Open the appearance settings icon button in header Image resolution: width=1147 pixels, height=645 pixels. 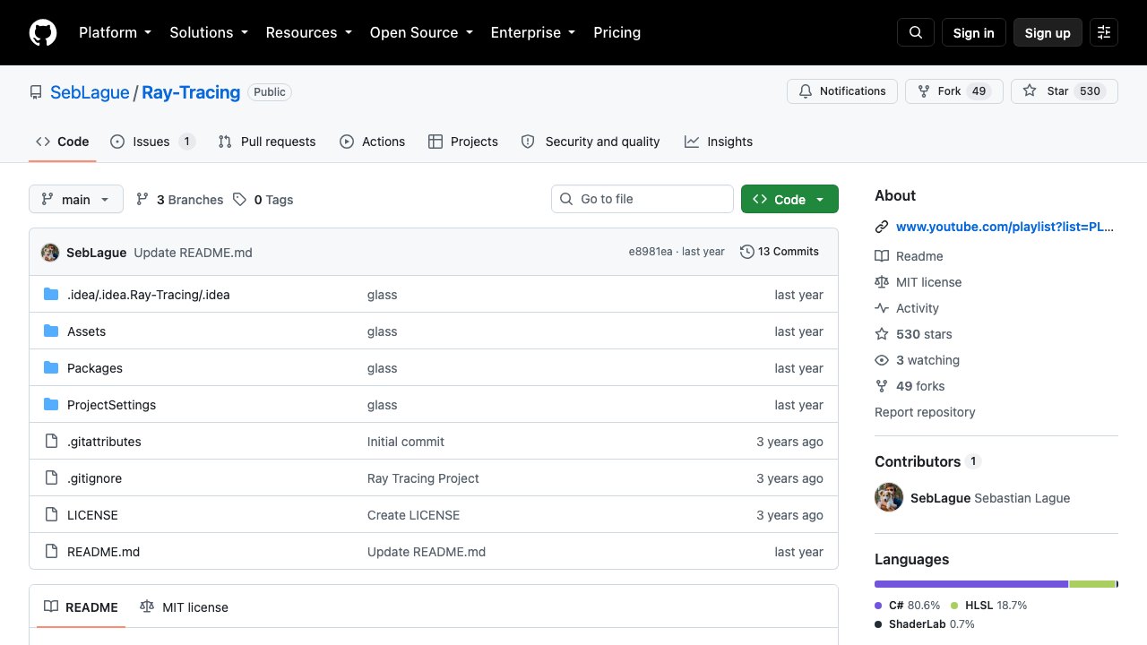1104,32
